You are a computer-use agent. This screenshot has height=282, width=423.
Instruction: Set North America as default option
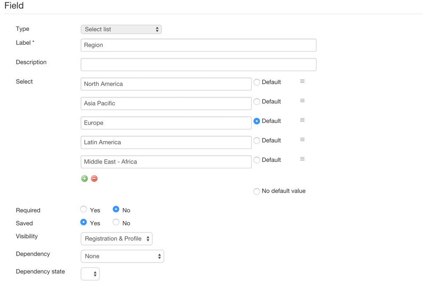257,82
